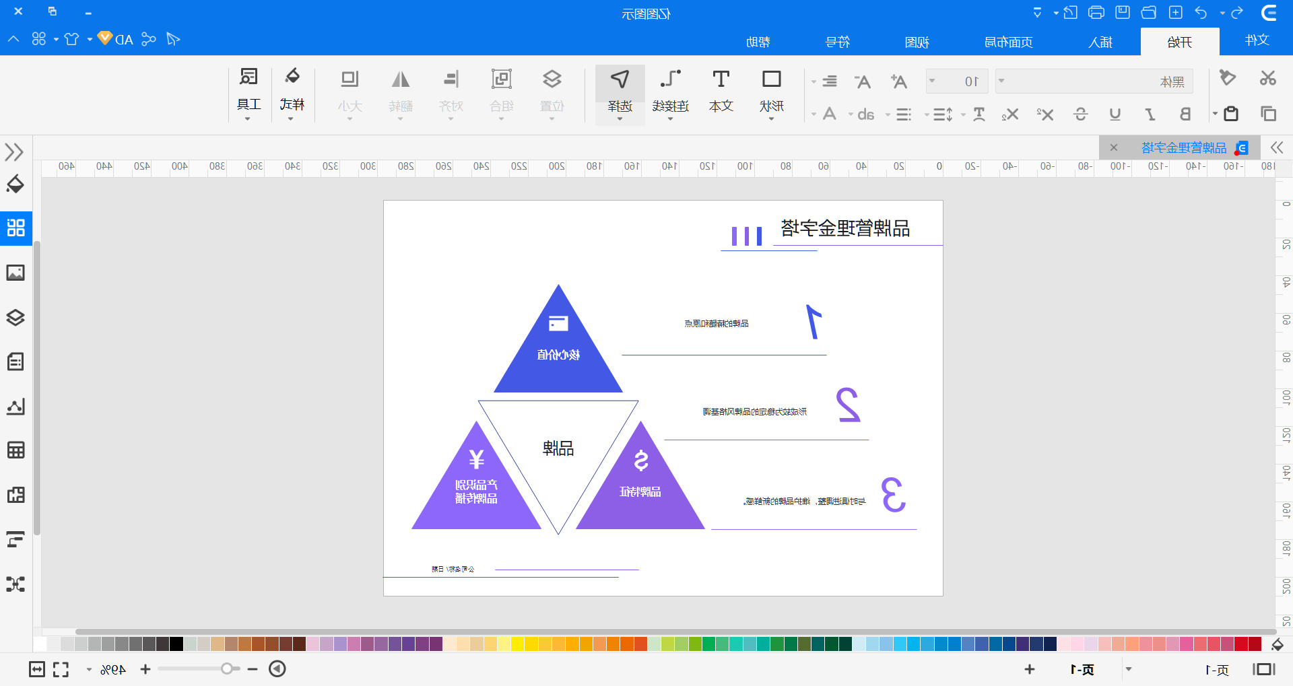The image size is (1293, 686).
Task: Click the 页-1 page tab at bottom
Action: pos(1083,670)
